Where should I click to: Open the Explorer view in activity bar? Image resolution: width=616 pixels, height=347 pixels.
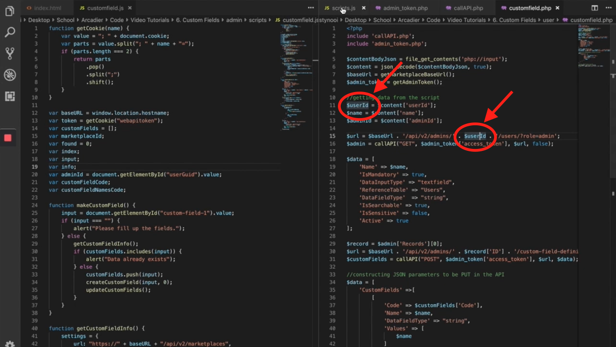pyautogui.click(x=10, y=11)
